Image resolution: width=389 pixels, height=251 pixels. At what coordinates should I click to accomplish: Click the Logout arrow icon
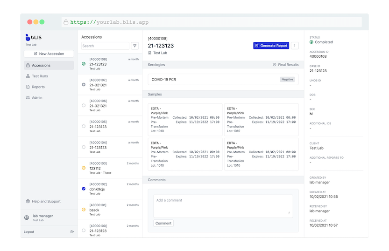(72, 231)
